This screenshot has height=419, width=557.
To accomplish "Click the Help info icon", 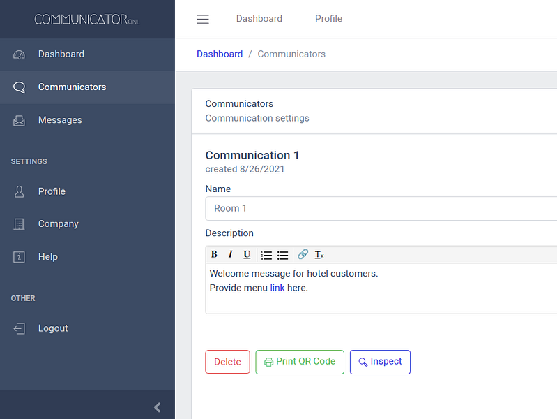I will (20, 257).
